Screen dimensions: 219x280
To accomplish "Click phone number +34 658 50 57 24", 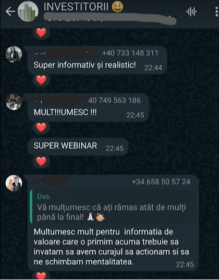I will [x=161, y=182].
